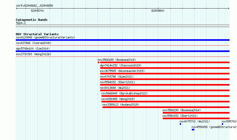Screen dimensions: 237x140
Task: Click the DGV Structural Variants track title
Action: pos(37,34)
